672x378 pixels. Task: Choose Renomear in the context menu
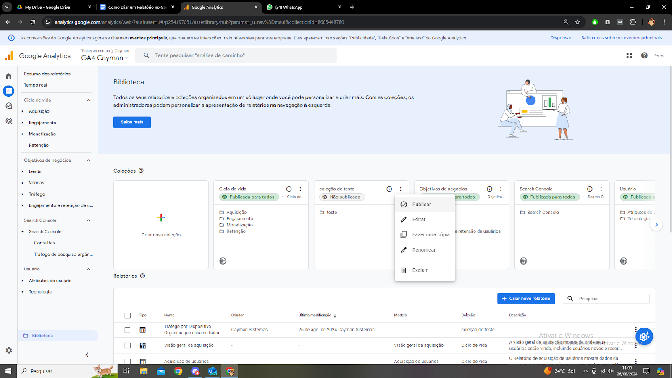click(425, 250)
